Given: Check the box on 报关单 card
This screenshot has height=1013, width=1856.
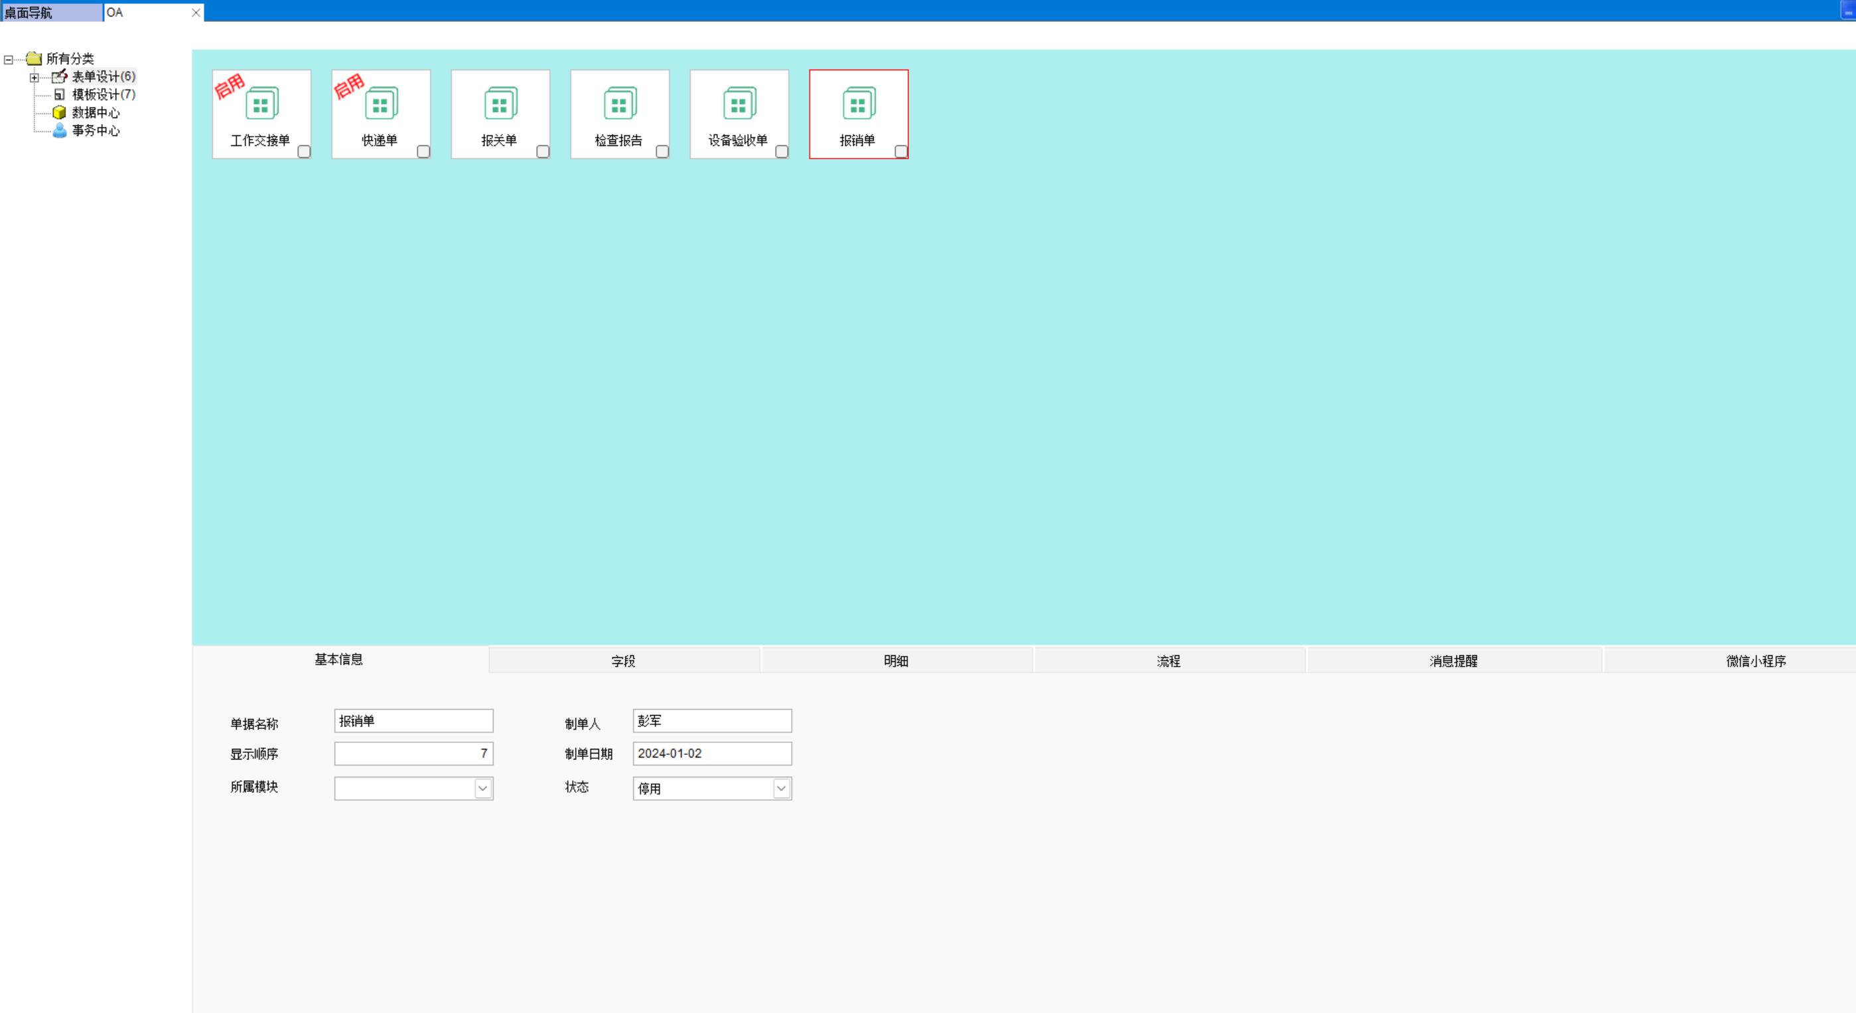Looking at the screenshot, I should [x=543, y=151].
